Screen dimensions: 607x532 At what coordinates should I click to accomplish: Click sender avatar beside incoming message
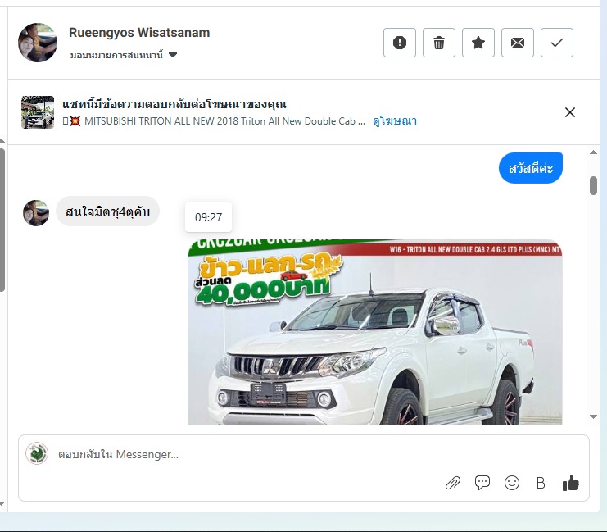pyautogui.click(x=36, y=213)
